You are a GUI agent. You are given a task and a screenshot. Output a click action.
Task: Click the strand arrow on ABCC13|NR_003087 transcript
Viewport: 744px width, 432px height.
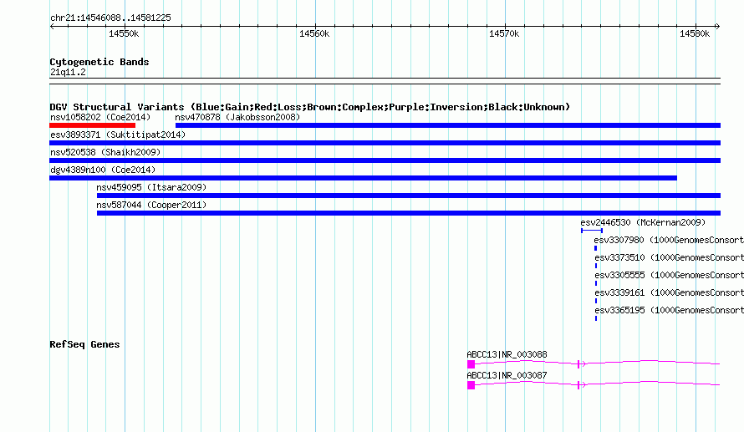pyautogui.click(x=584, y=385)
